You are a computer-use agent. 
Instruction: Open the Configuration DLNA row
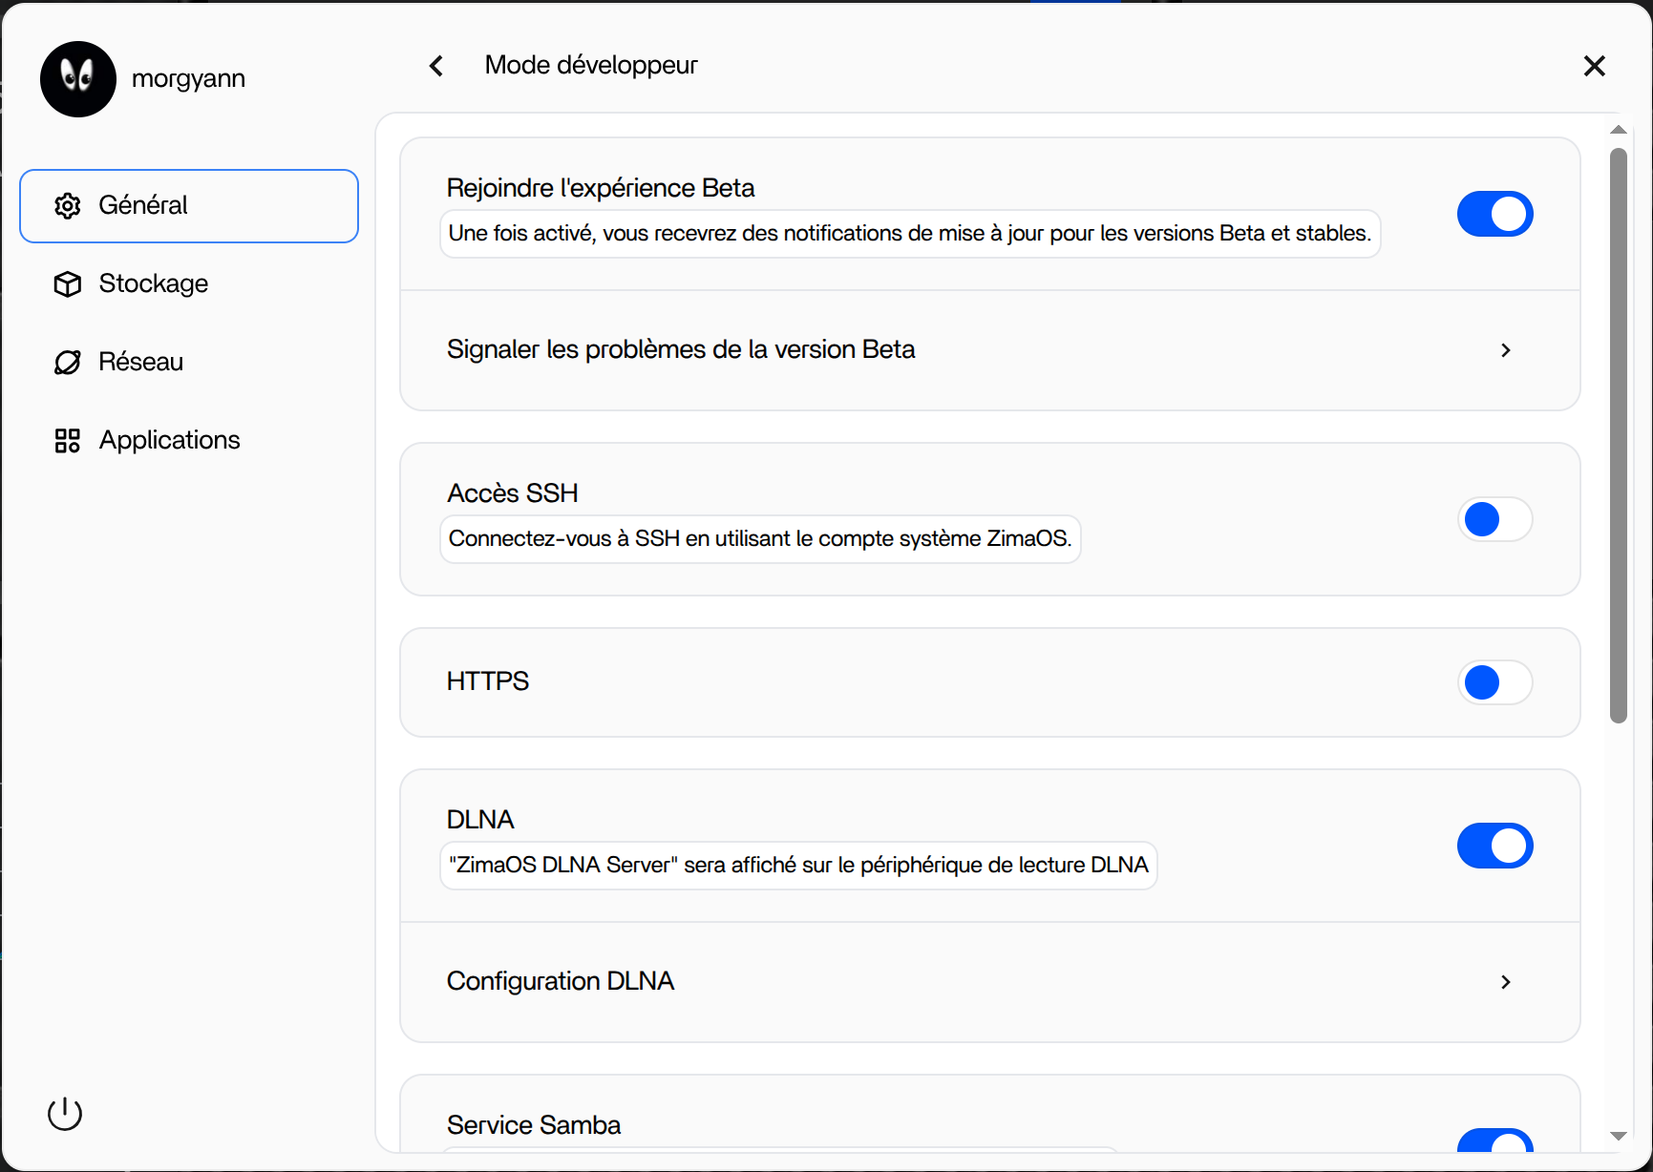[x=990, y=982]
